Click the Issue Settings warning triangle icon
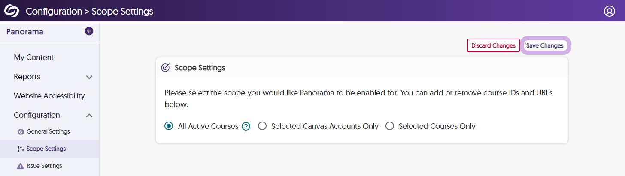 [x=20, y=166]
